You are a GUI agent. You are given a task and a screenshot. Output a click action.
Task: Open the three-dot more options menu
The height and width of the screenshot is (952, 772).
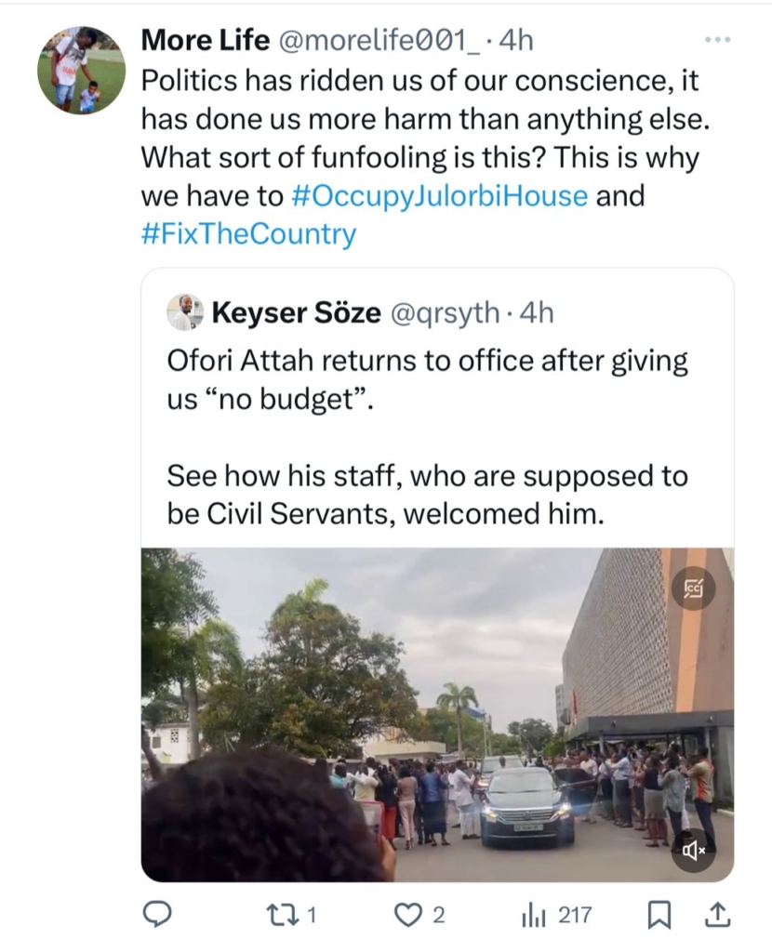click(x=717, y=40)
